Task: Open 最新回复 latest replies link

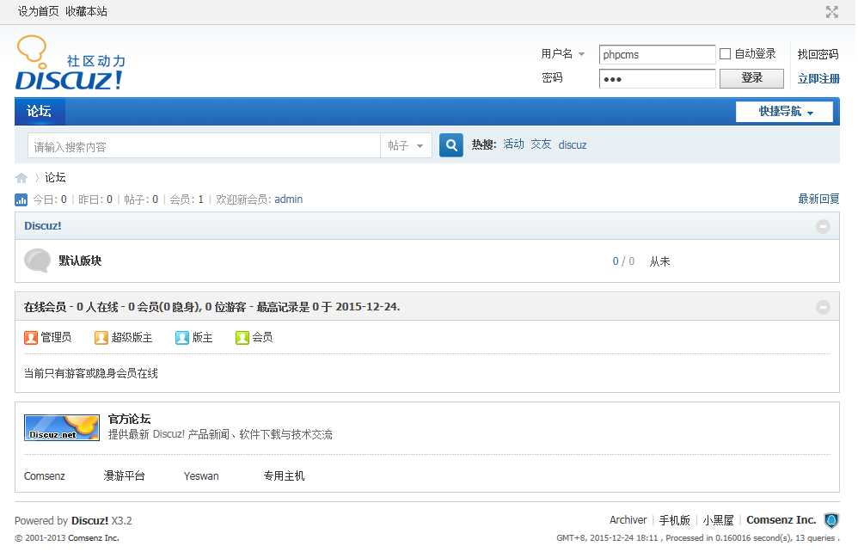Action: pyautogui.click(x=818, y=199)
